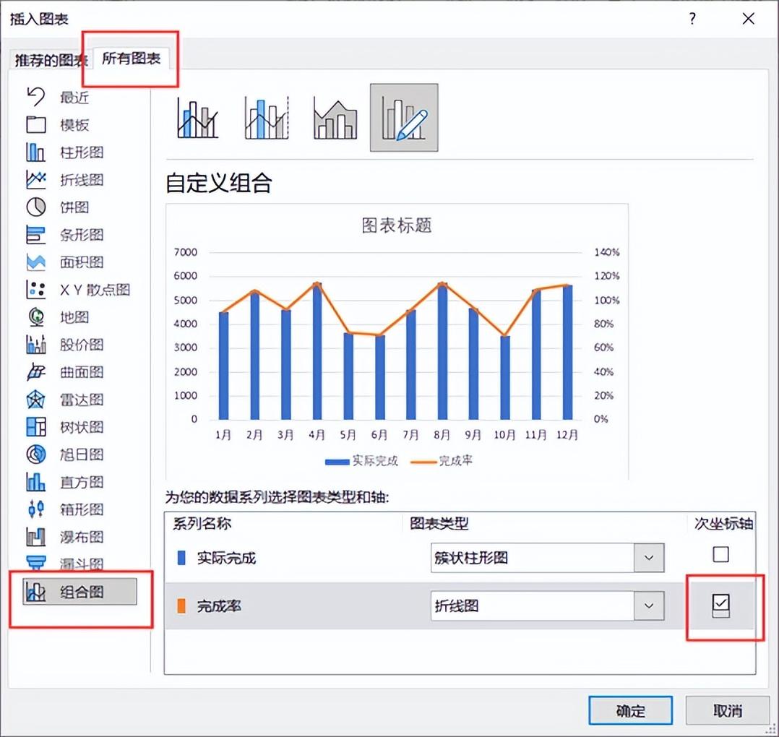Pick clustered column-line on secondary axis subtype
The image size is (779, 737).
(x=266, y=118)
